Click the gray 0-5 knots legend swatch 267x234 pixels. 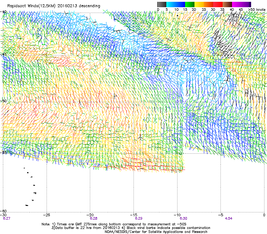point(162,4)
